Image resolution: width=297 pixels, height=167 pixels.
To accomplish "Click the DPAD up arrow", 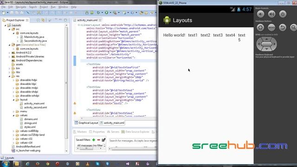I will point(266,39).
